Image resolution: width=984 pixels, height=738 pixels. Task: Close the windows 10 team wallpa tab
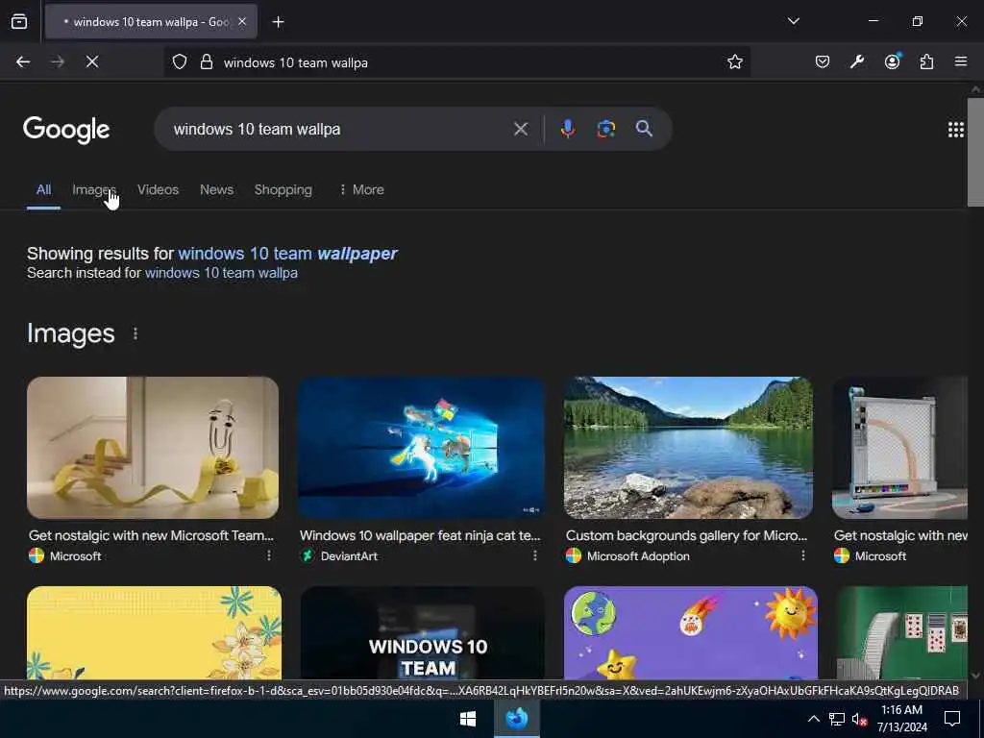pos(242,21)
